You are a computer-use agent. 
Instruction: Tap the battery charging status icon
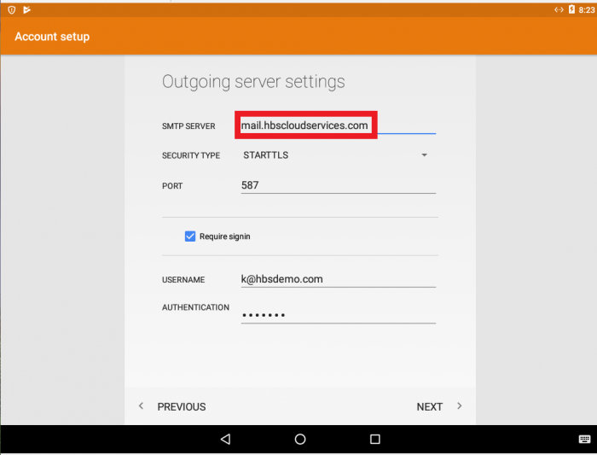click(571, 9)
